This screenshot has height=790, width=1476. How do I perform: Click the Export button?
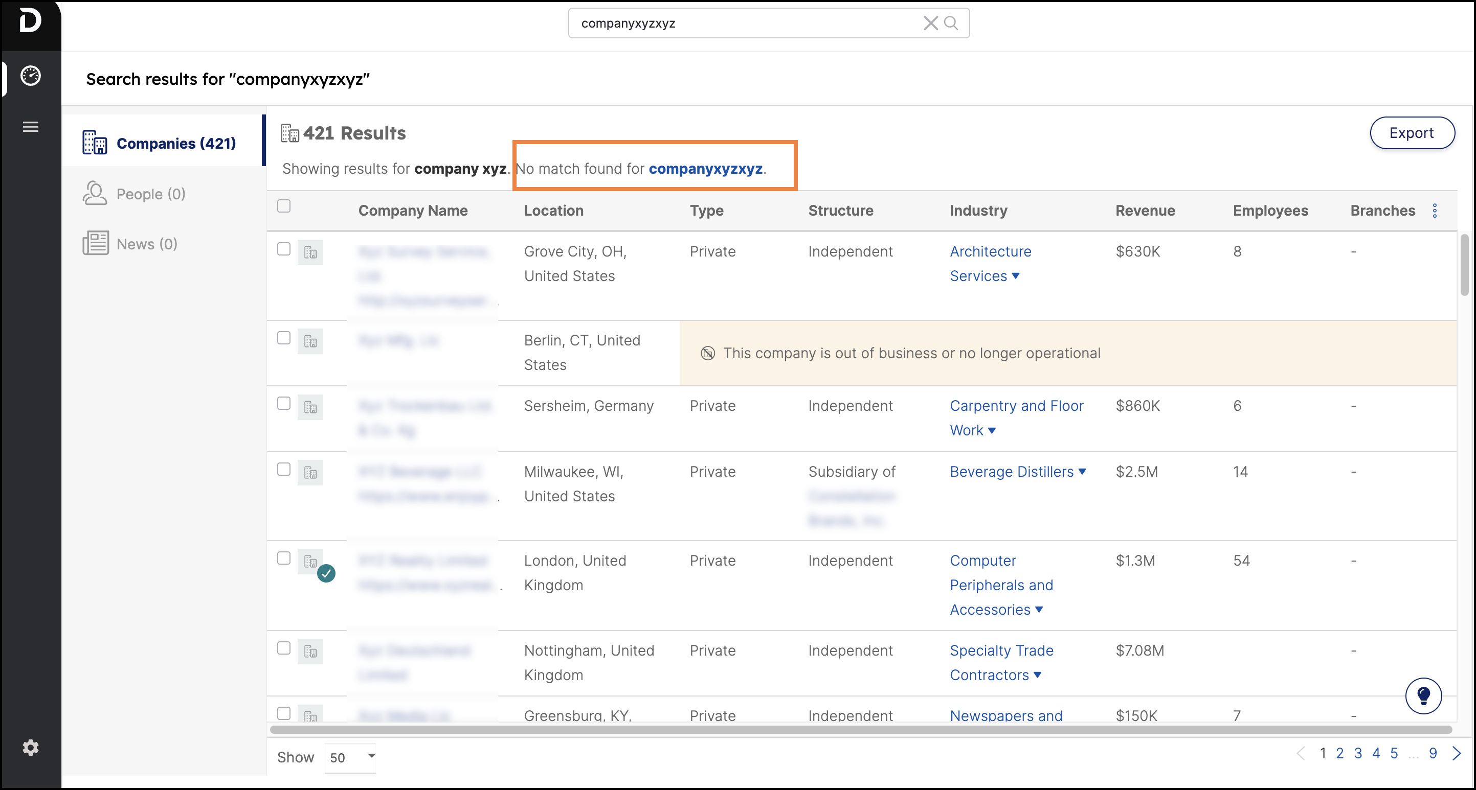1412,133
